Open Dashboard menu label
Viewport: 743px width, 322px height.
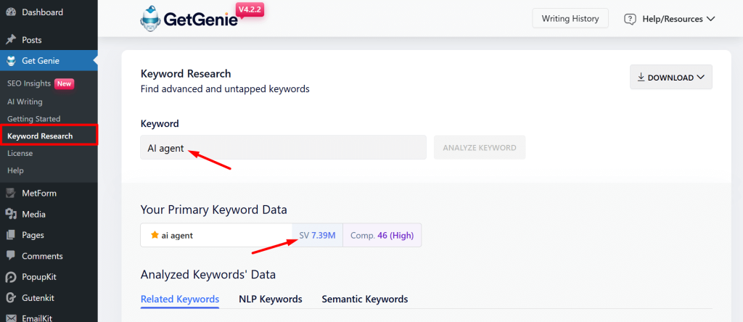(42, 12)
